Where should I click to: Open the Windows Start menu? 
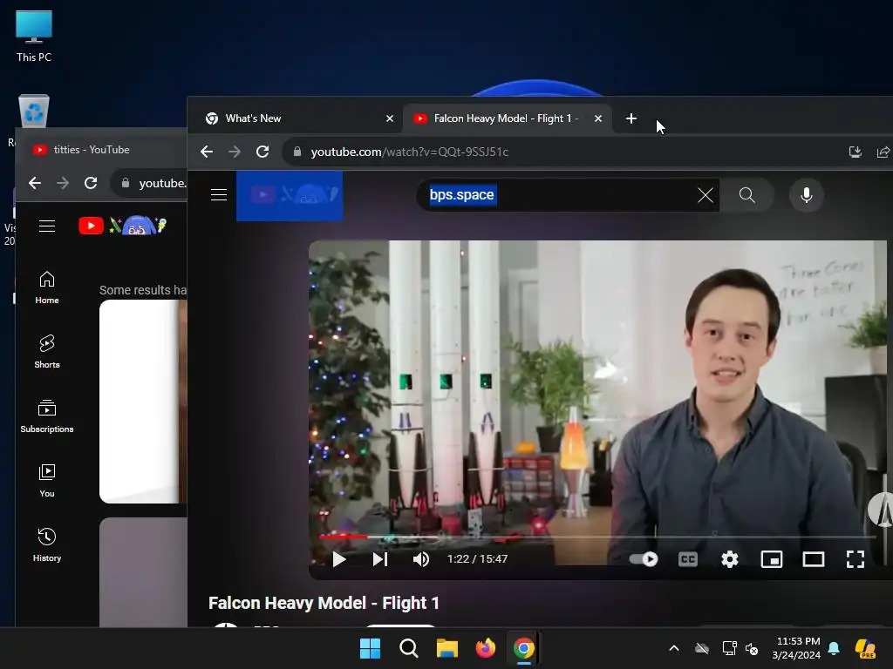tap(370, 648)
